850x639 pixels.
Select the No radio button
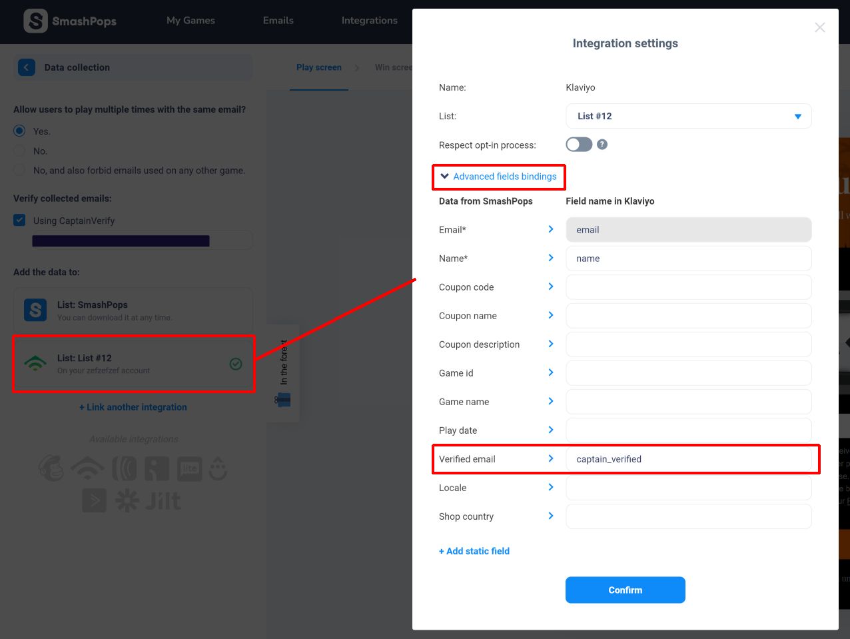20,151
